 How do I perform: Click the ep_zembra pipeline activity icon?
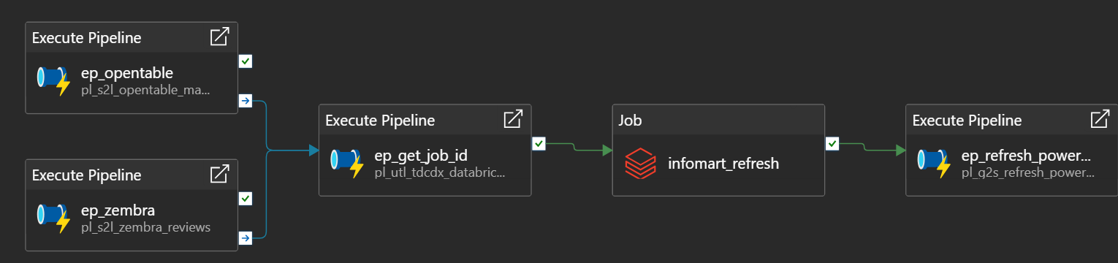coord(53,218)
